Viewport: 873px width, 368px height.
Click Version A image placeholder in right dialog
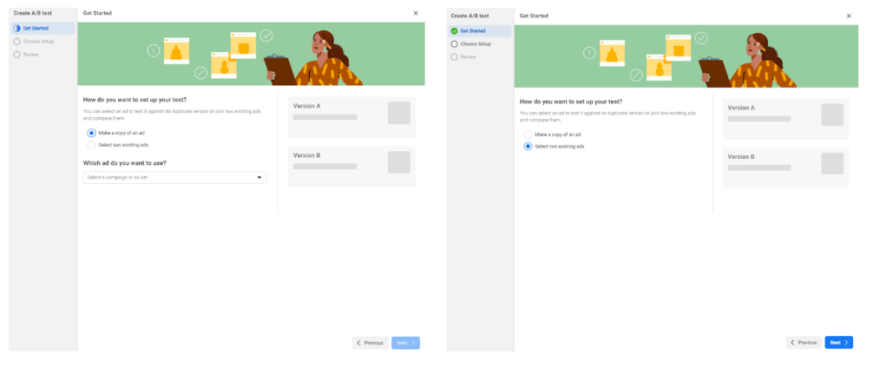click(x=832, y=115)
